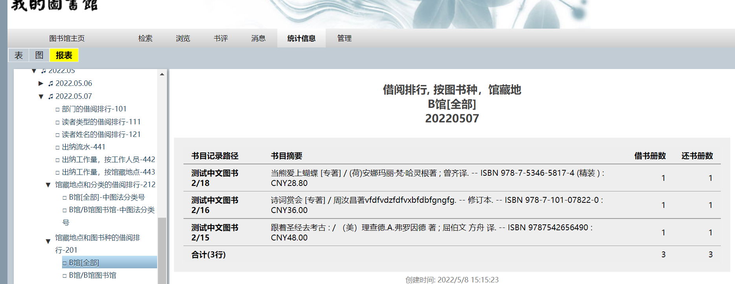Image resolution: width=735 pixels, height=284 pixels.
Task: Select the 报表 tab
Action: coord(64,55)
